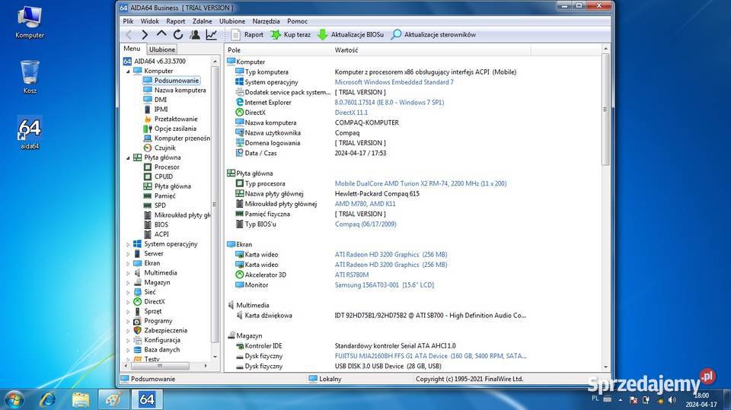Expand the Magazyn tree node
The width and height of the screenshot is (731, 410).
click(x=128, y=283)
